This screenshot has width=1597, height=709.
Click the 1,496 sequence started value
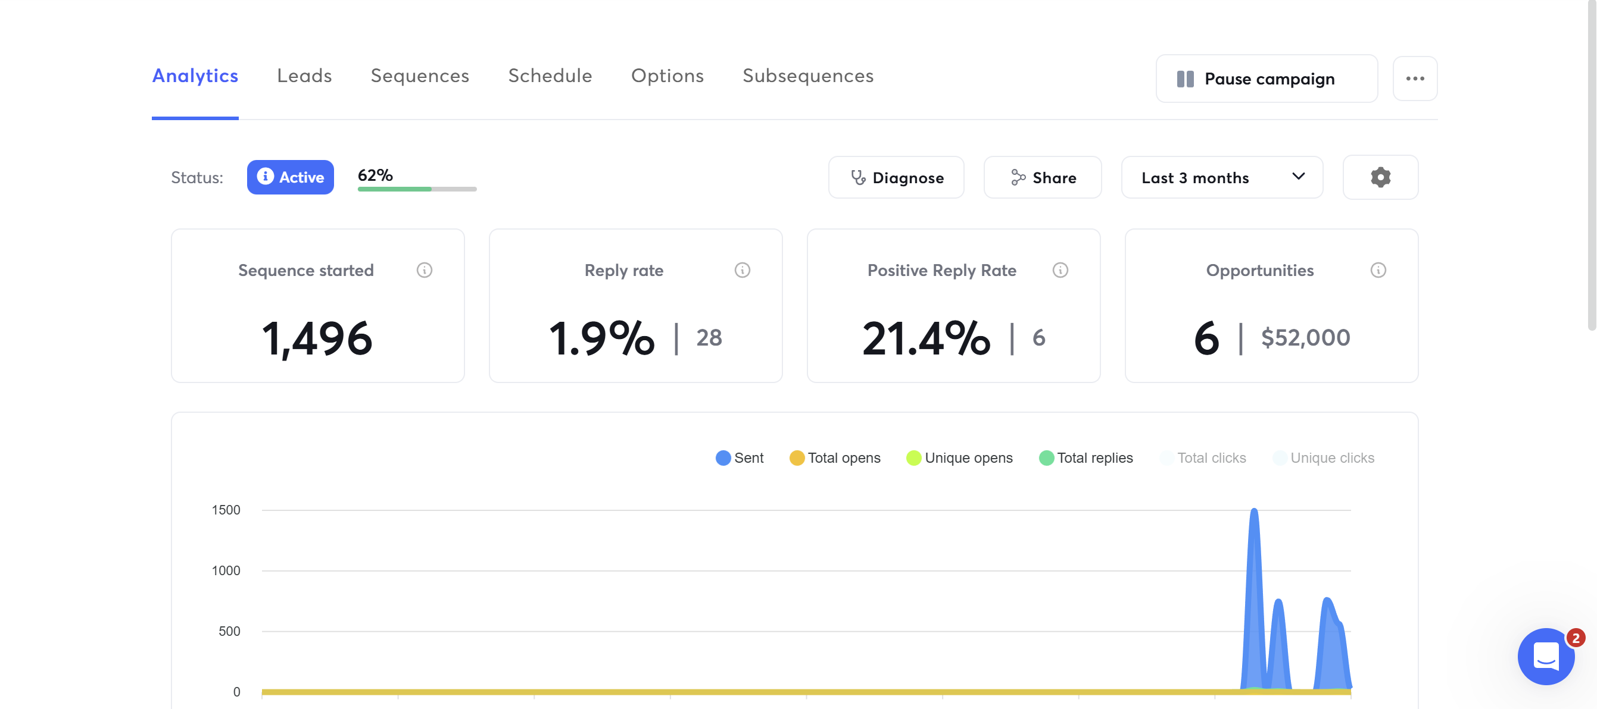(317, 338)
